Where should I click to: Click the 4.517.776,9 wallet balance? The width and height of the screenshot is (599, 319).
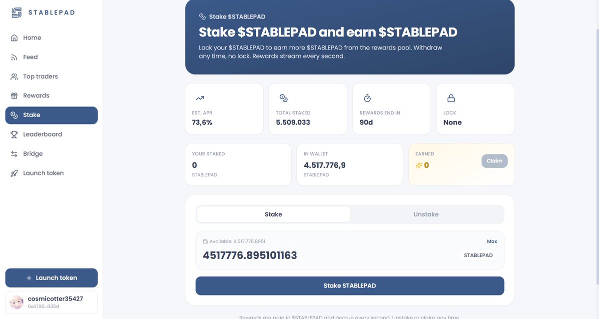[x=325, y=165]
